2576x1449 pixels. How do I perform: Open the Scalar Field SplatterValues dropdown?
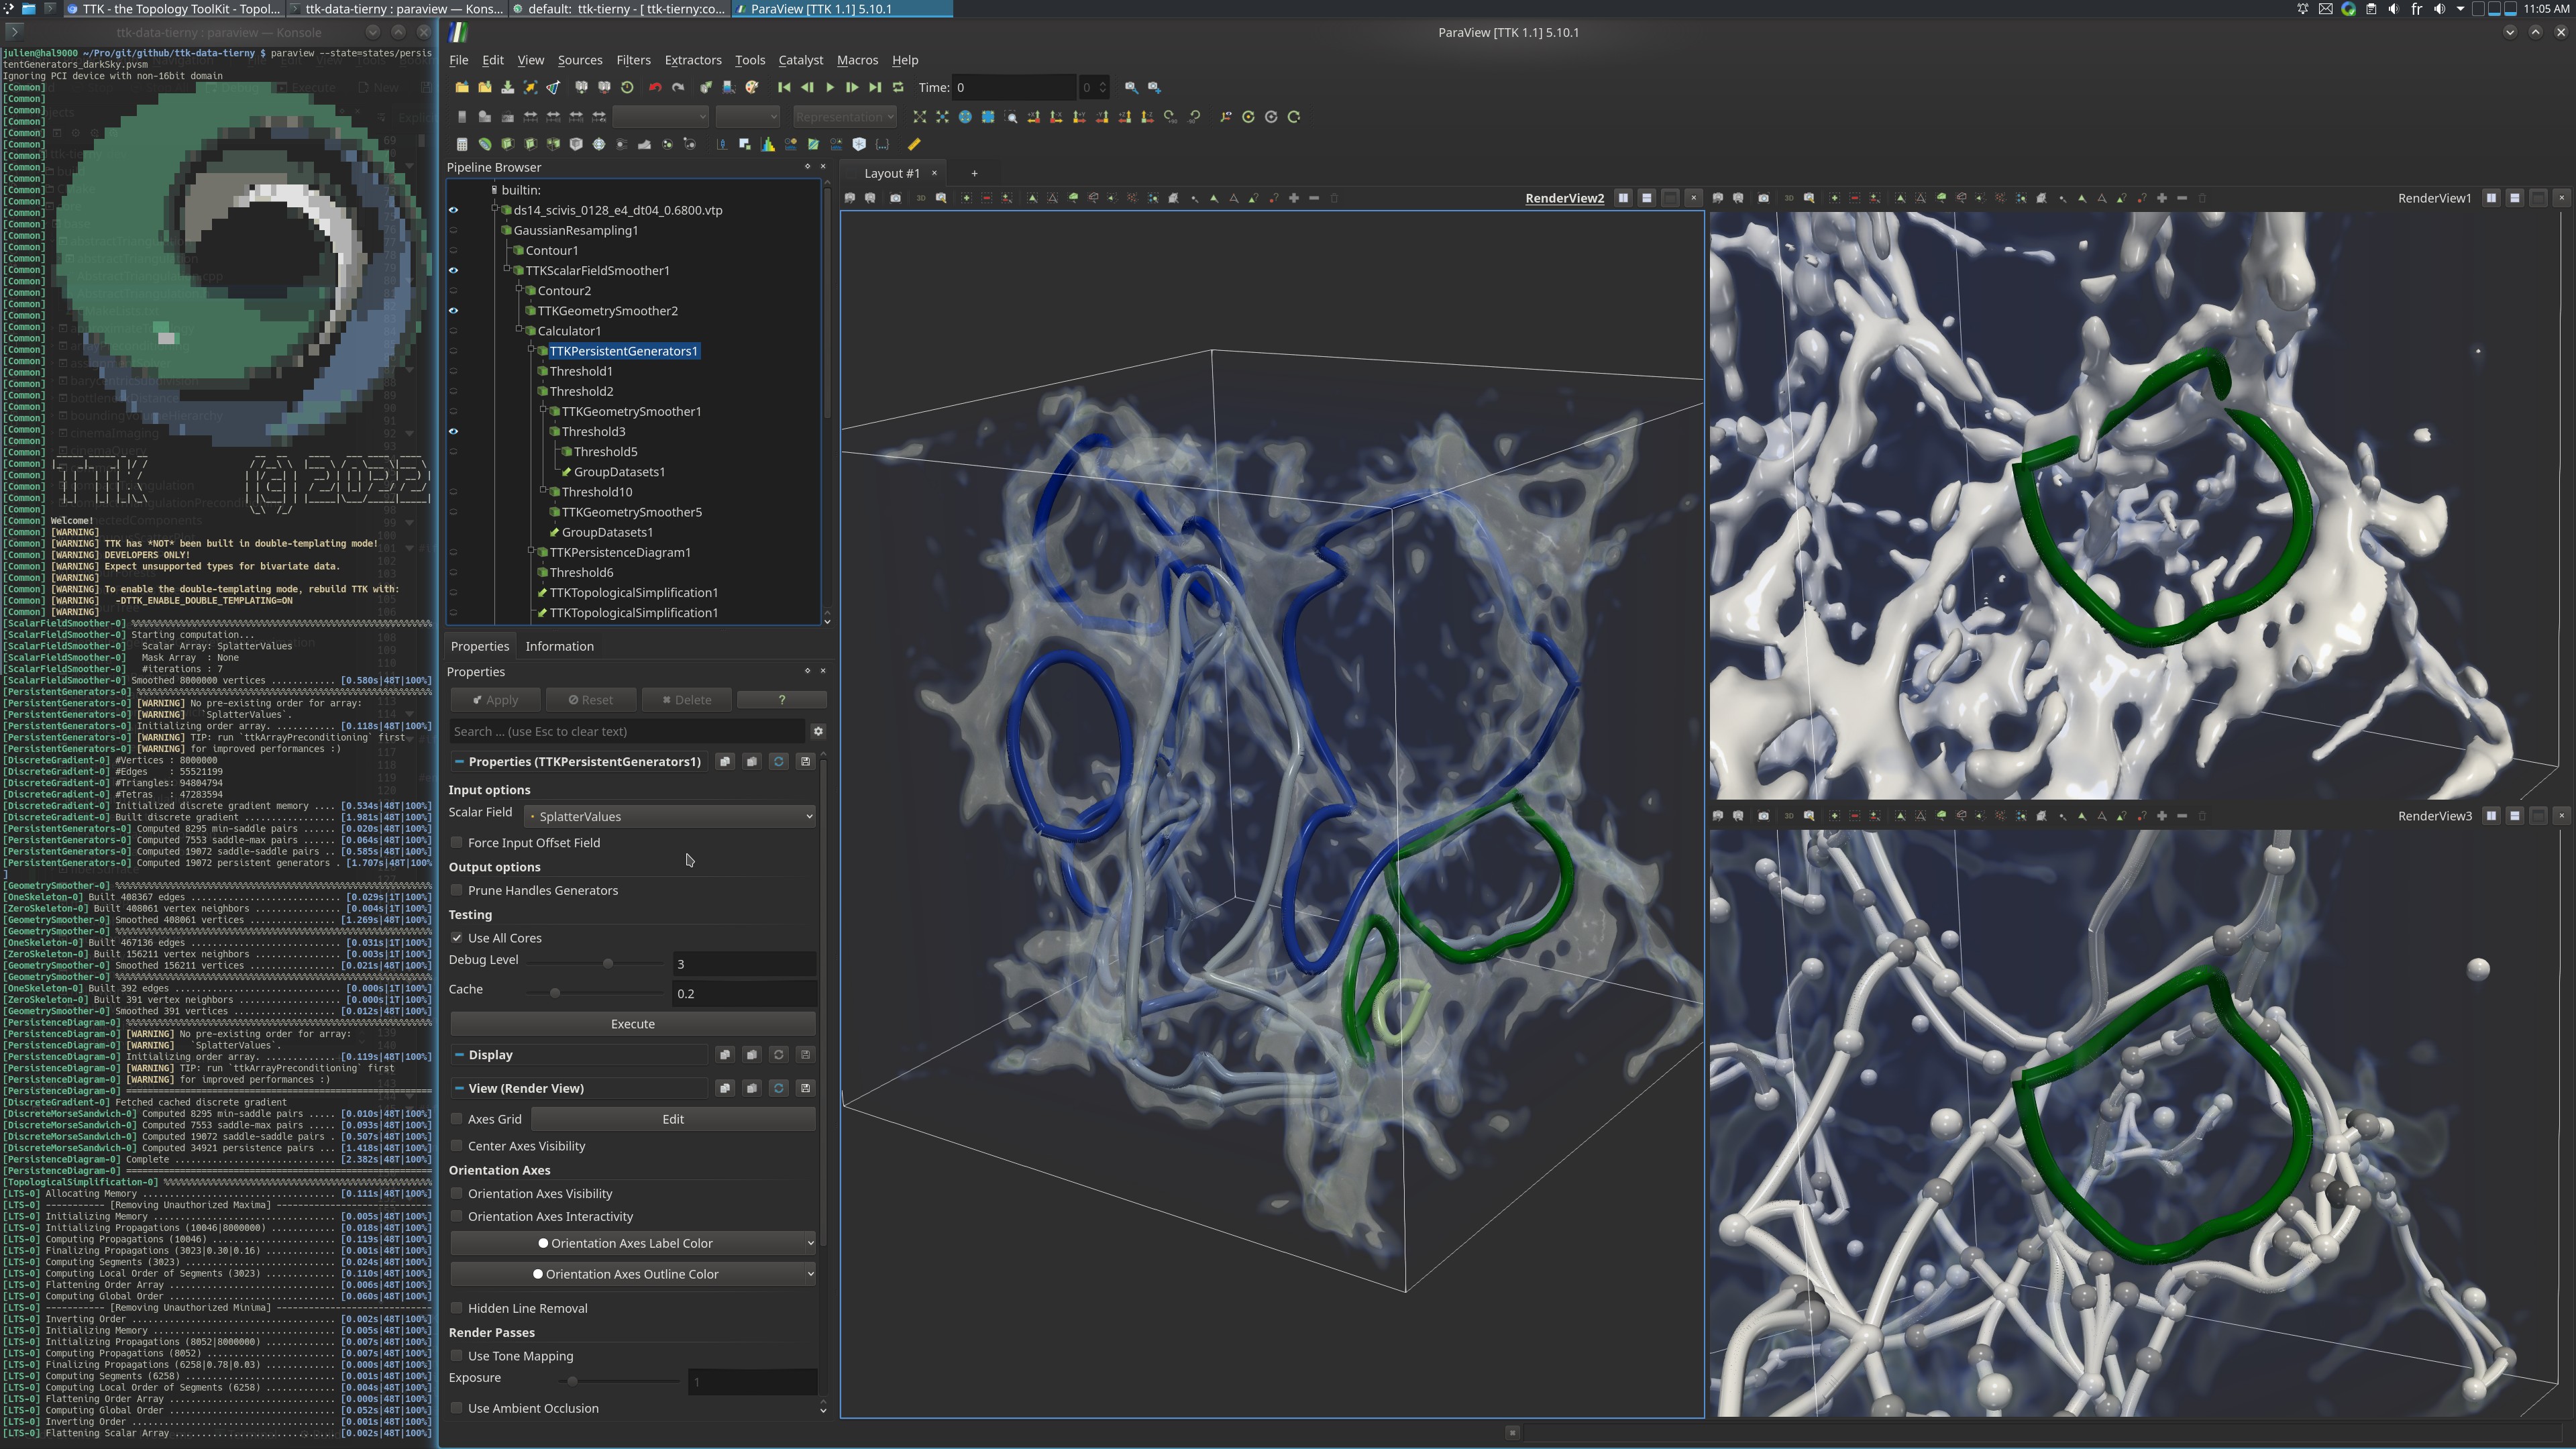pyautogui.click(x=670, y=817)
